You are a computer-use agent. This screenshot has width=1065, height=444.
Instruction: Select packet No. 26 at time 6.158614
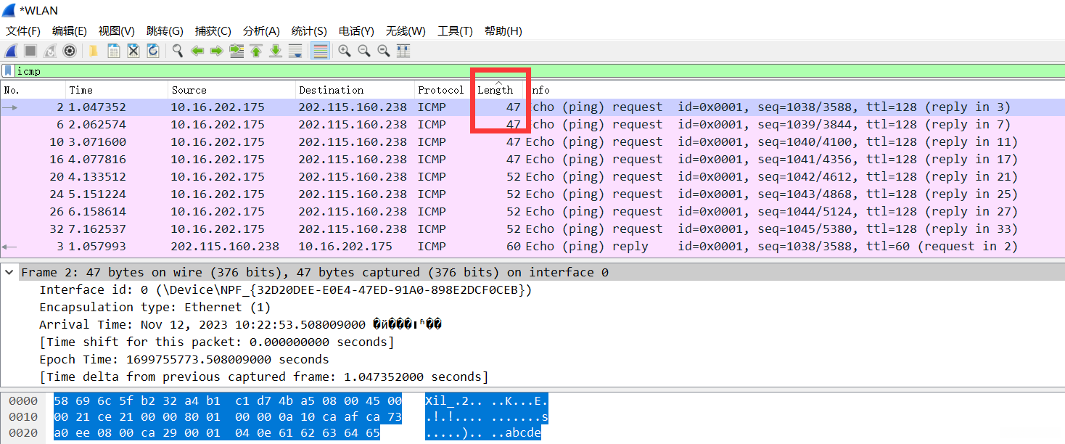coord(532,212)
